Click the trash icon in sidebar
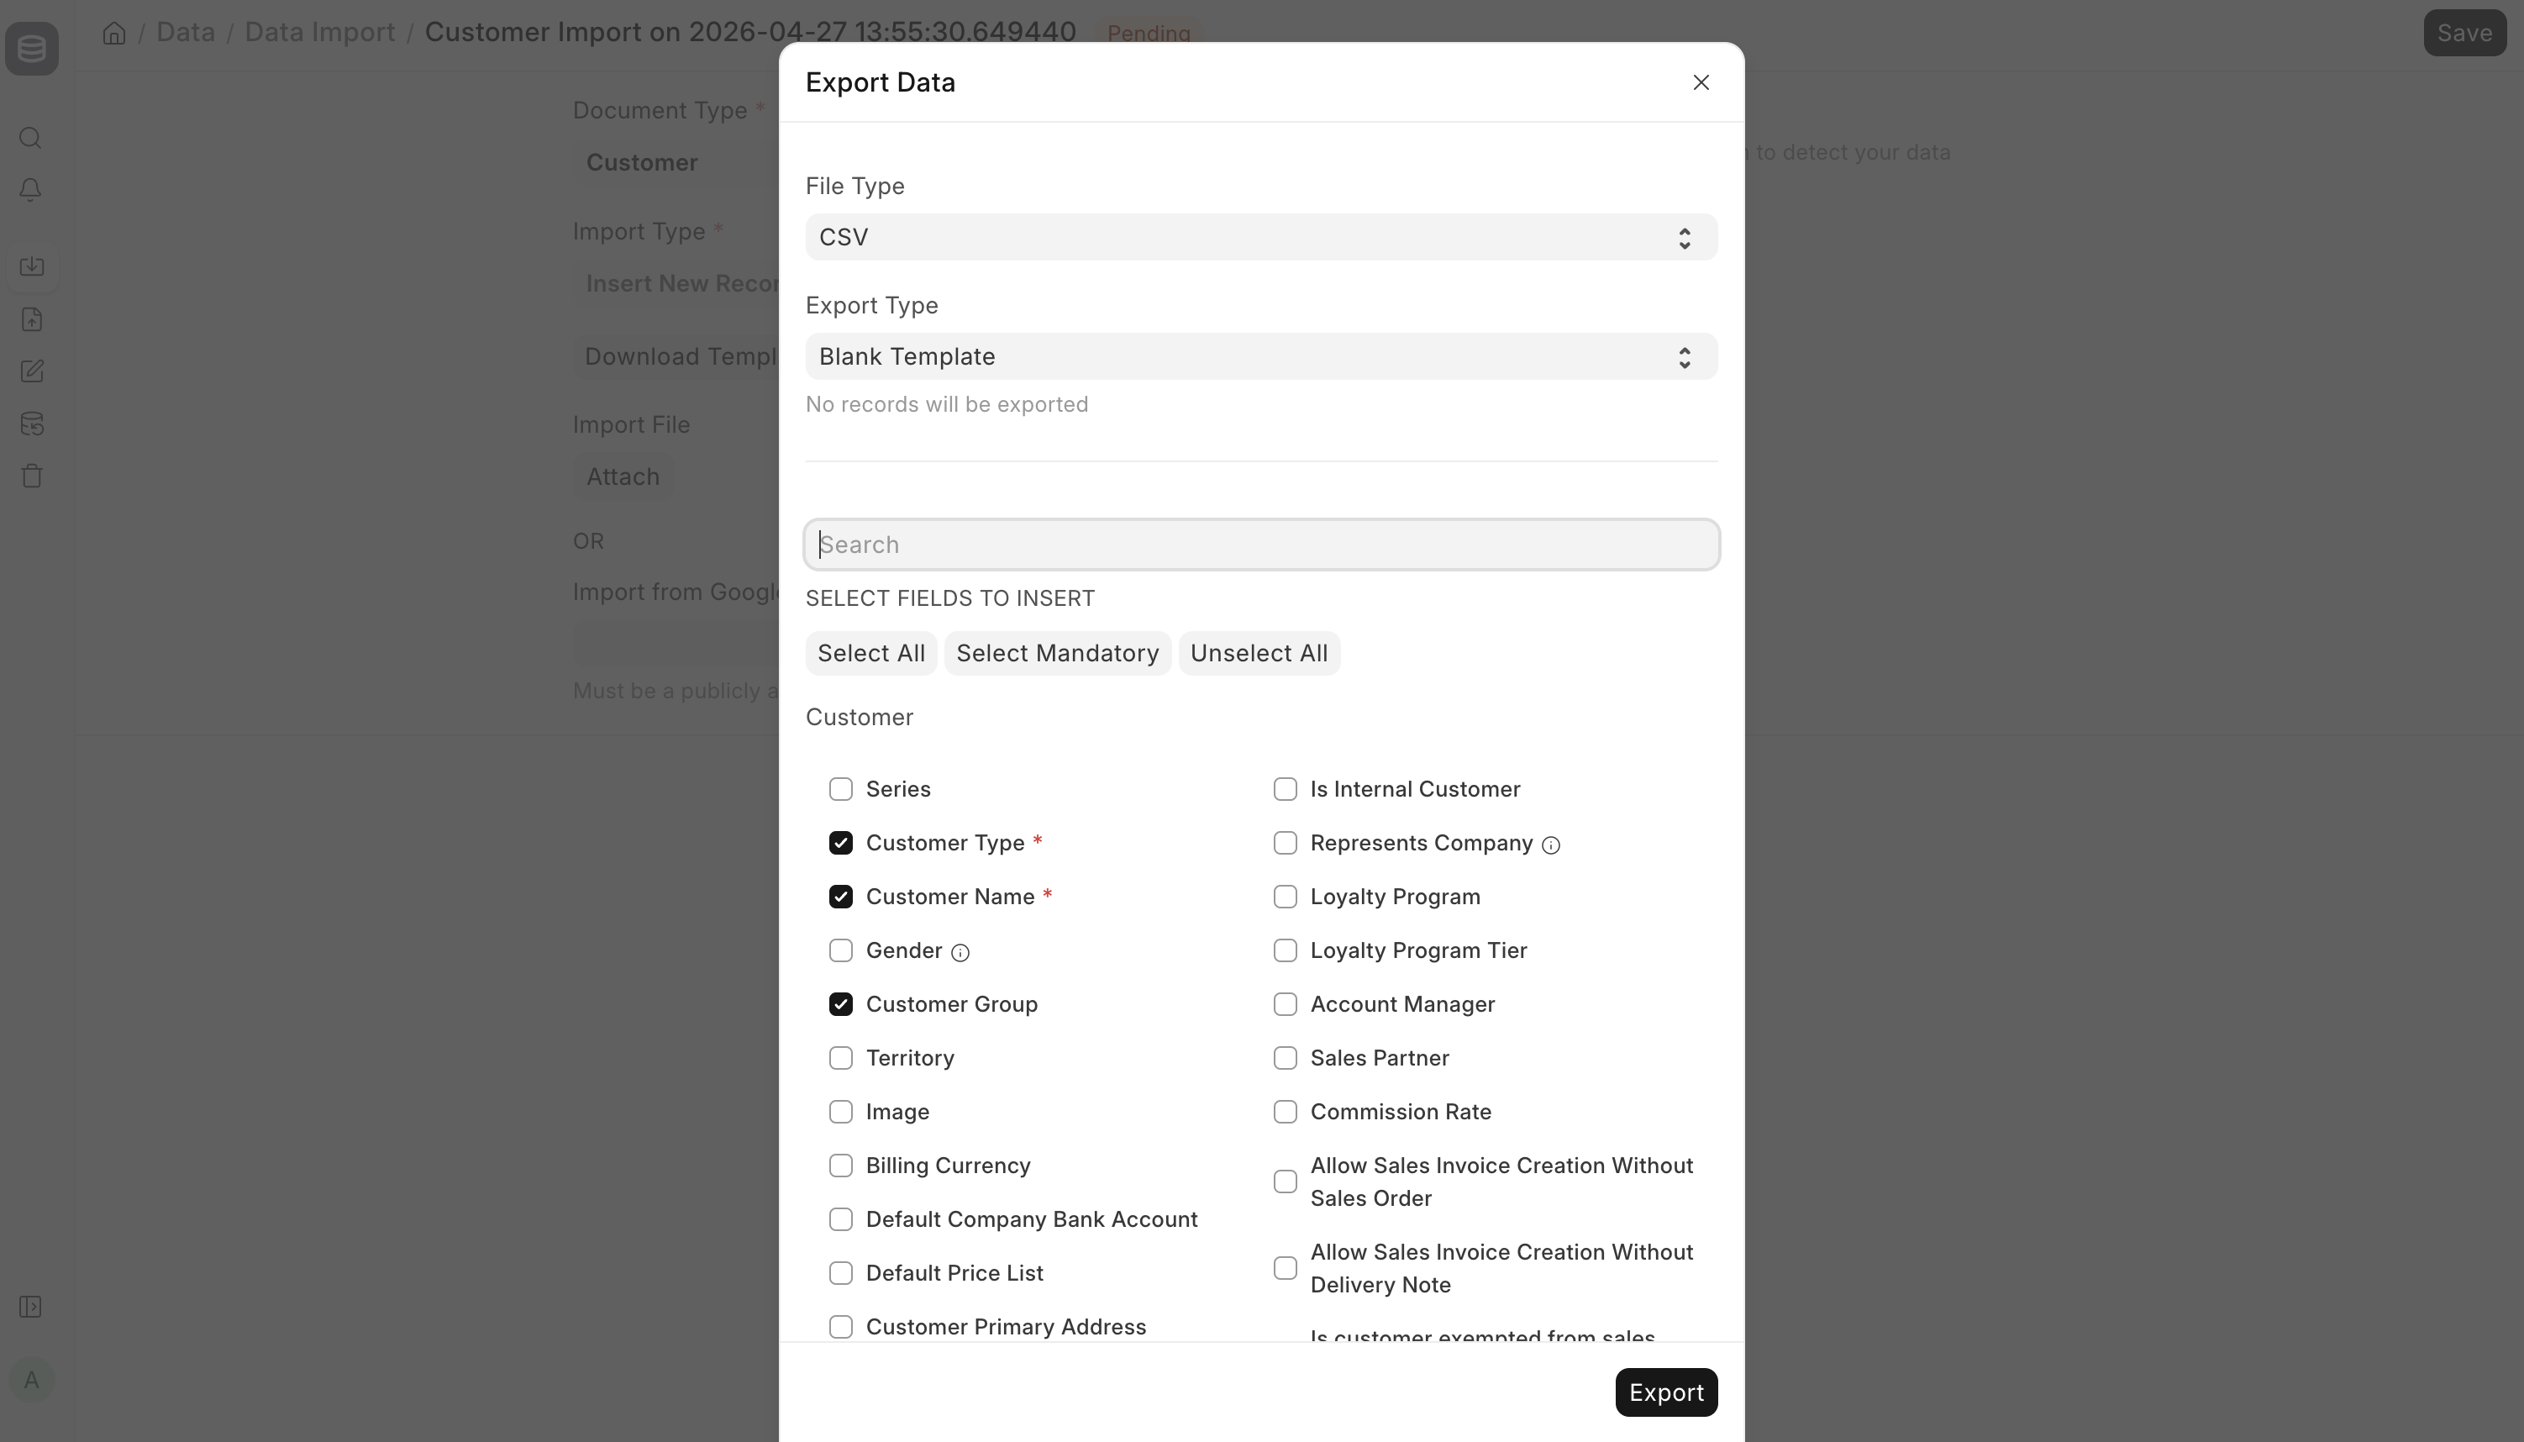2524x1442 pixels. point(32,476)
